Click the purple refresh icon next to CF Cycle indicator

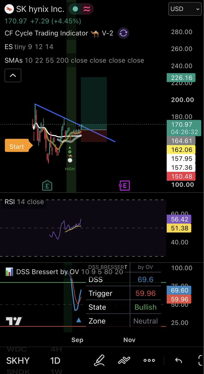(x=123, y=33)
